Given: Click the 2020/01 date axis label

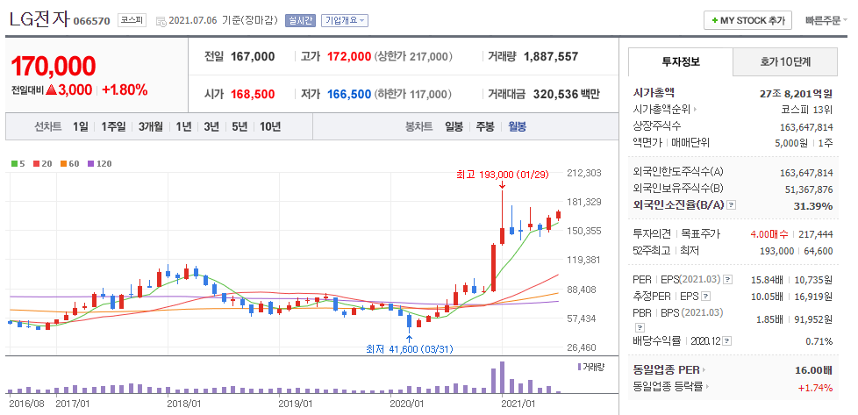Looking at the screenshot, I should (407, 404).
